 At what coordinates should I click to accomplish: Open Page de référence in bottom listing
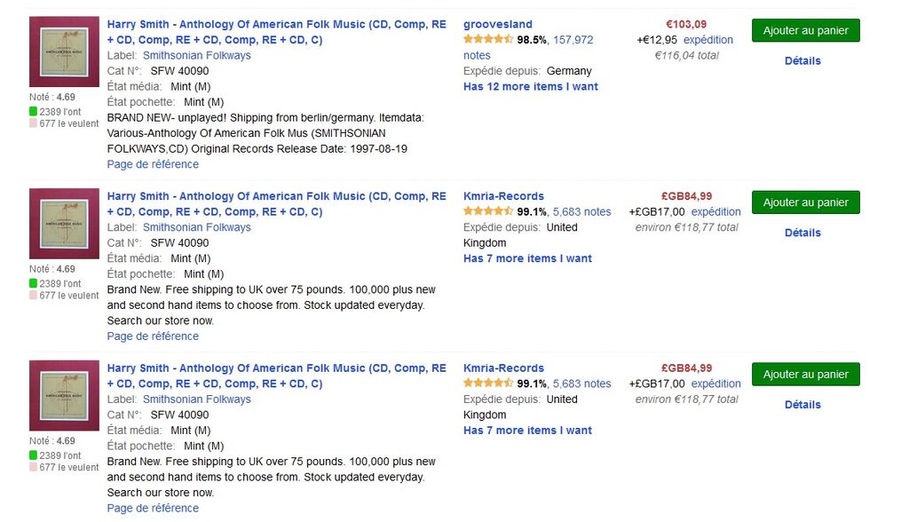[x=153, y=509]
